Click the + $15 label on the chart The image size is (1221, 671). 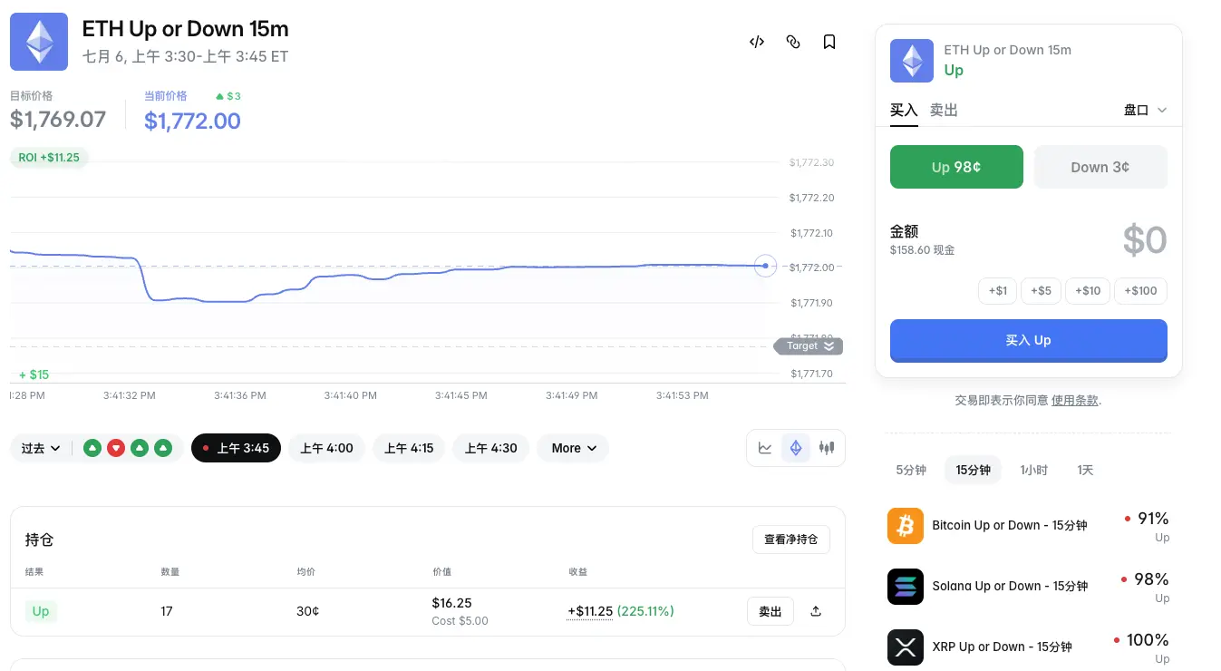coord(34,374)
